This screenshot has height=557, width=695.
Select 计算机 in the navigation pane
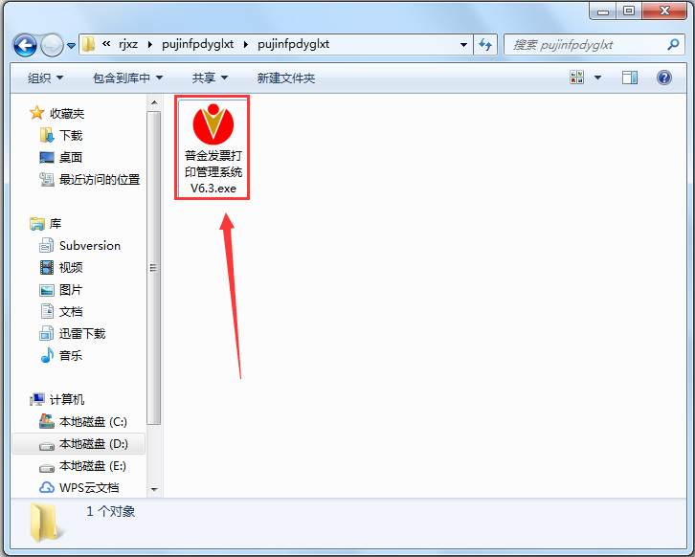[x=67, y=399]
